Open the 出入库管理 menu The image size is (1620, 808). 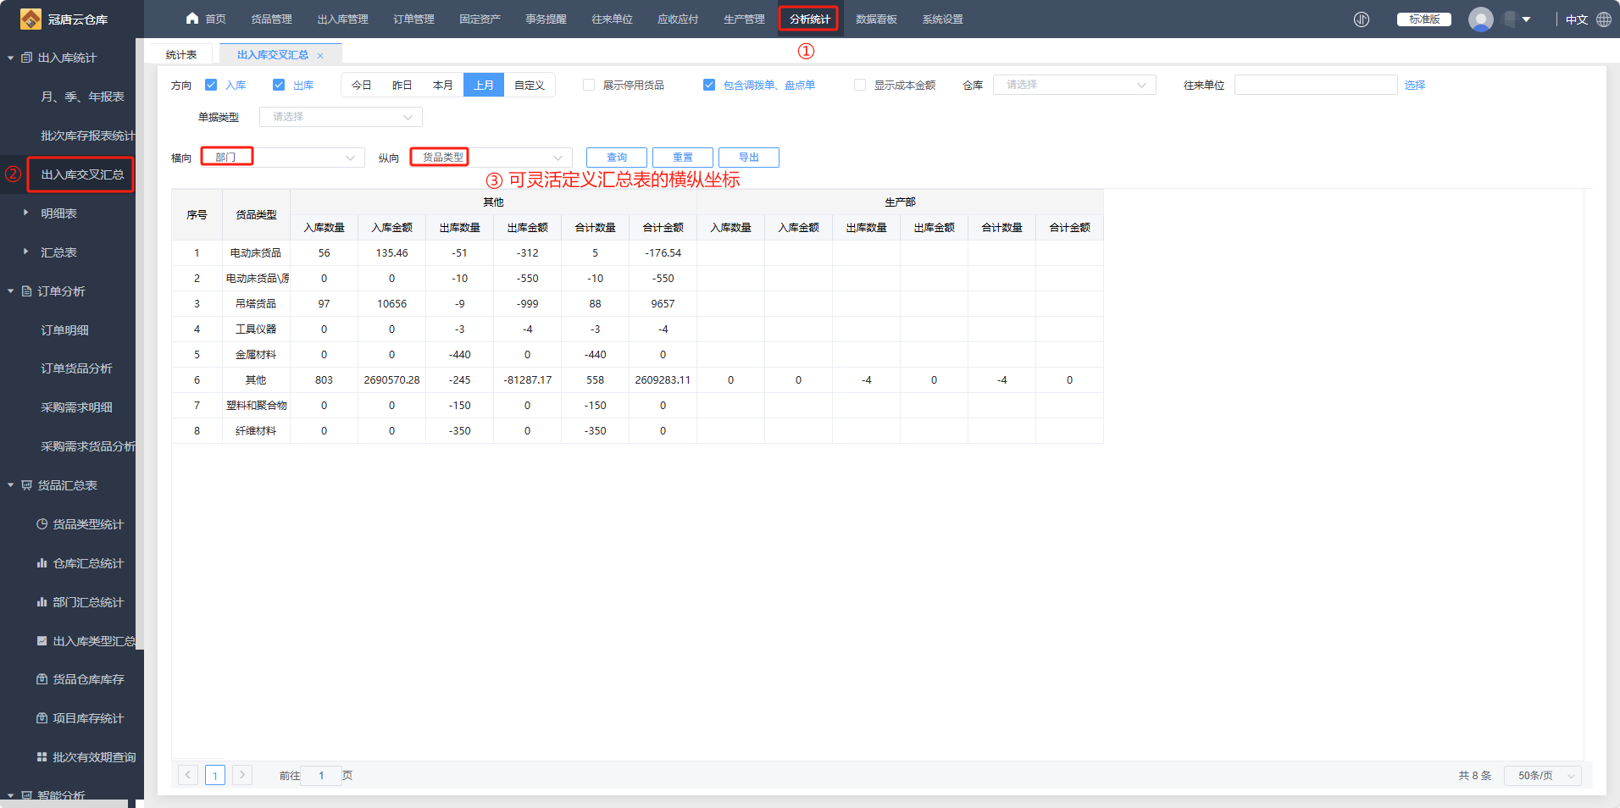[343, 19]
